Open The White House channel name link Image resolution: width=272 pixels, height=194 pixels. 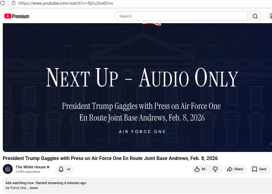31,167
